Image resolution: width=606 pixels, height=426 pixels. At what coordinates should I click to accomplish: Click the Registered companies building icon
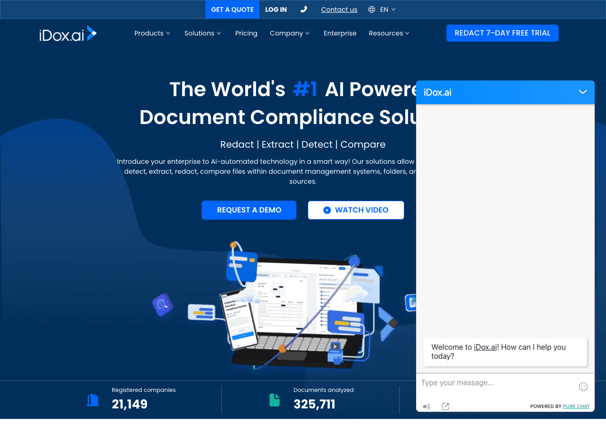pyautogui.click(x=93, y=400)
